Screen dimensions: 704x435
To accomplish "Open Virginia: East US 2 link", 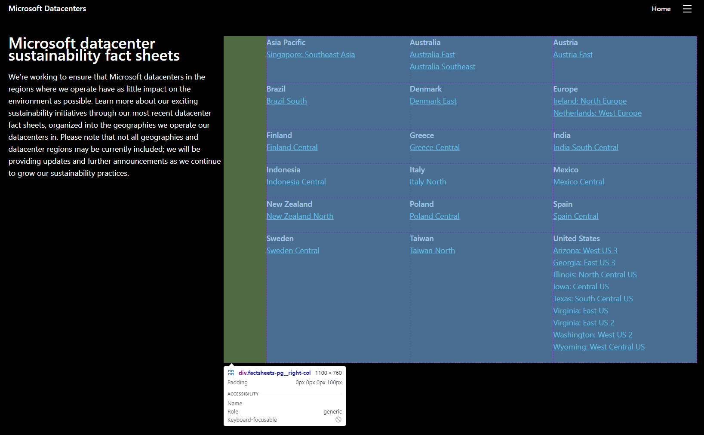I will pos(584,323).
